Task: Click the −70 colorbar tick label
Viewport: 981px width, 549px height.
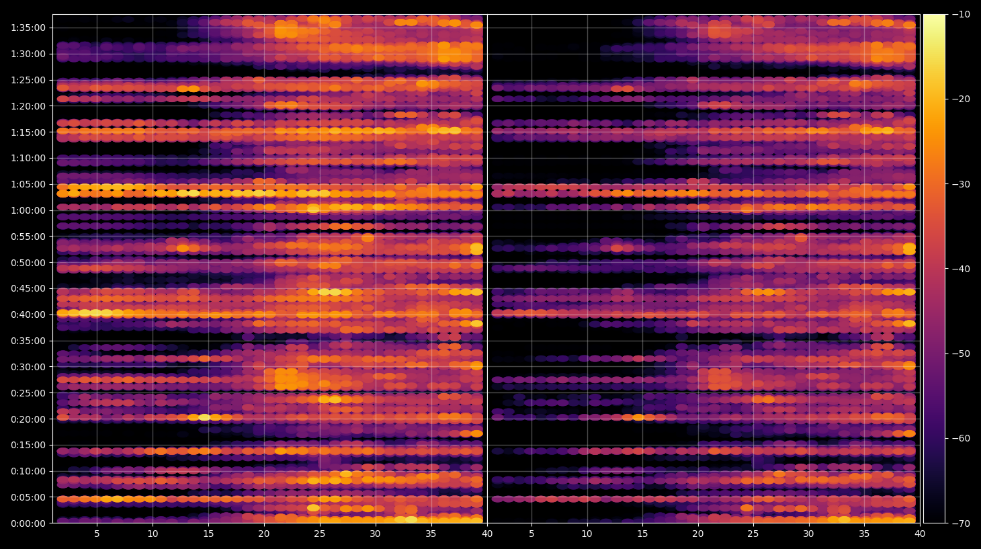Action: tap(961, 523)
